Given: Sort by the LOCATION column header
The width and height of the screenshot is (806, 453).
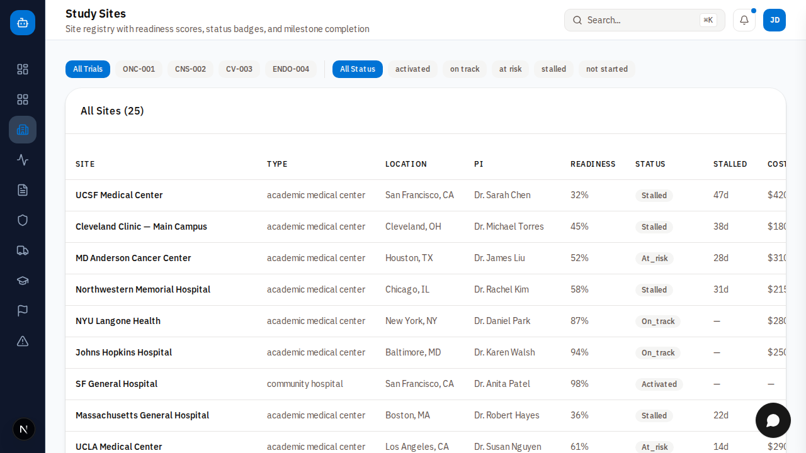Looking at the screenshot, I should point(406,164).
